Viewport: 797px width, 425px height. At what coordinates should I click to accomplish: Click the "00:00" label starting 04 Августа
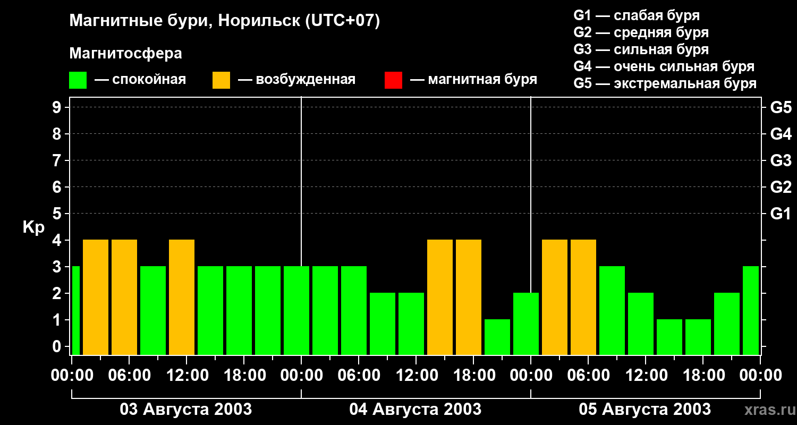pyautogui.click(x=301, y=376)
